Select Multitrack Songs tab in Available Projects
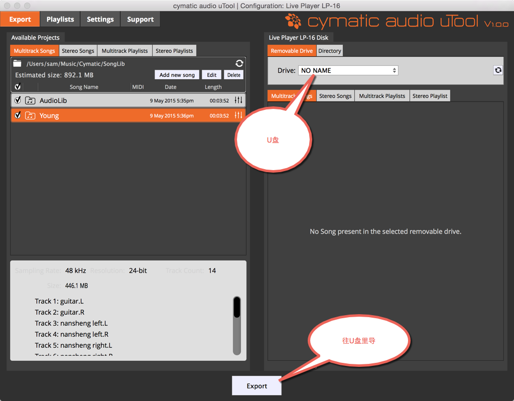The image size is (514, 401). click(35, 51)
